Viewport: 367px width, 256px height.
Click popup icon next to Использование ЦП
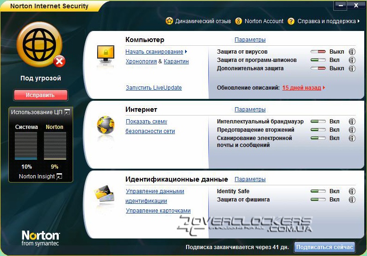click(67, 112)
